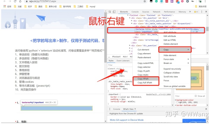
Task: Open the NewDefault stylesheet source link
Action: click(x=158, y=94)
